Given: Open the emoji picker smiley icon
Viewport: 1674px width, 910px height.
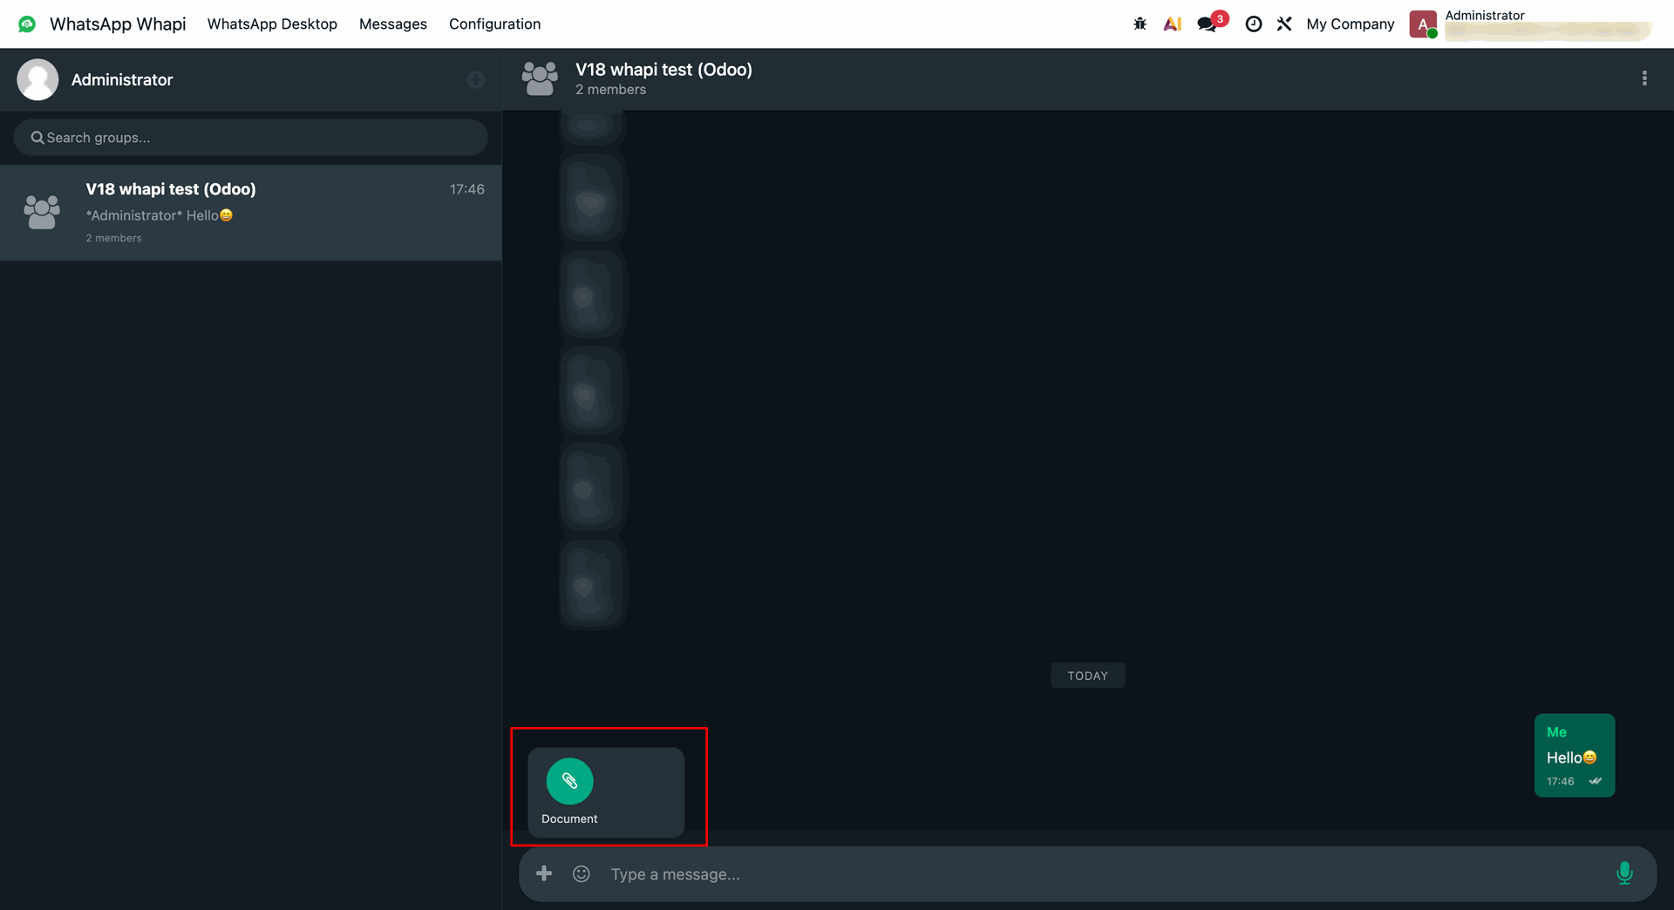Looking at the screenshot, I should (582, 873).
